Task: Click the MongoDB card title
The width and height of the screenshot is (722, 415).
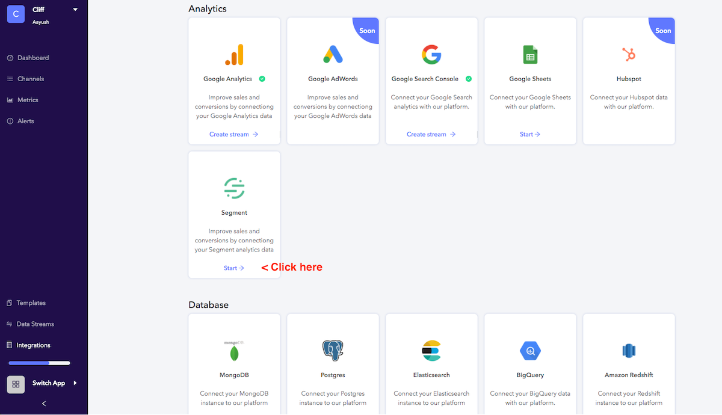Action: 234,375
